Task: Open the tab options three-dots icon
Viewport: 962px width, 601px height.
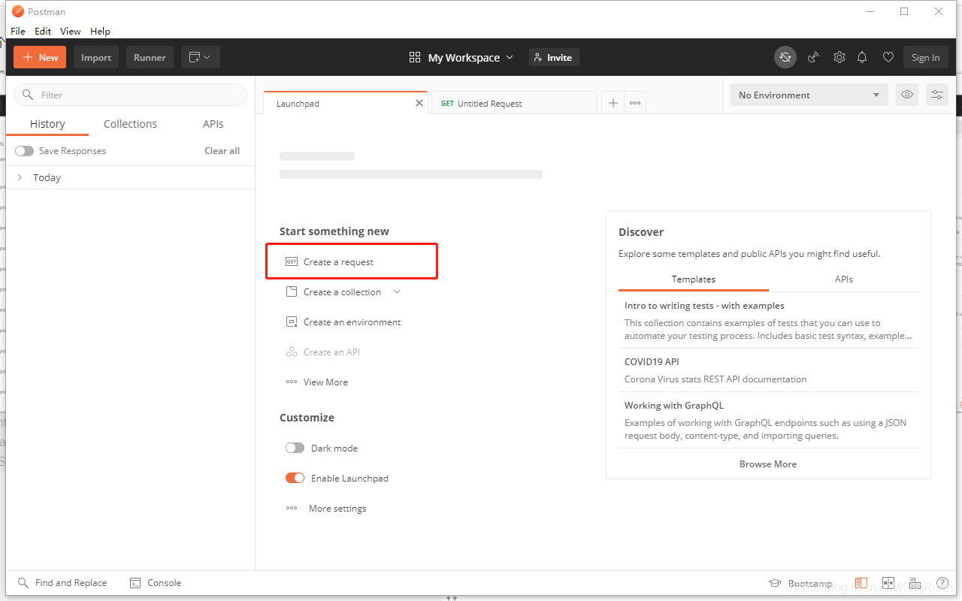Action: [635, 103]
